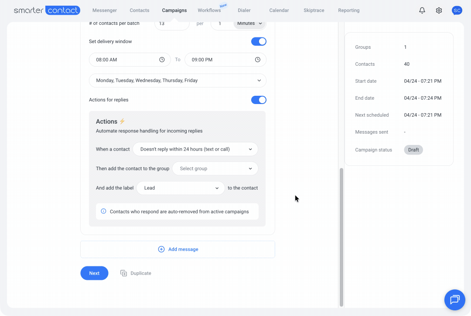This screenshot has width=471, height=316.
Task: Open the live chat widget
Action: pyautogui.click(x=455, y=299)
